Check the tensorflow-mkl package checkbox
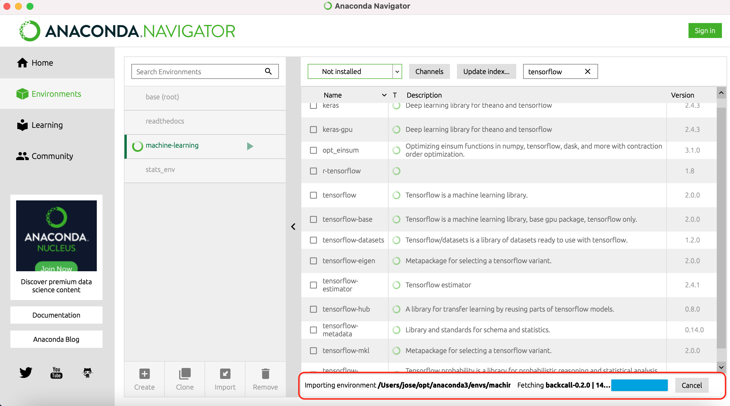The height and width of the screenshot is (406, 730). (x=313, y=351)
